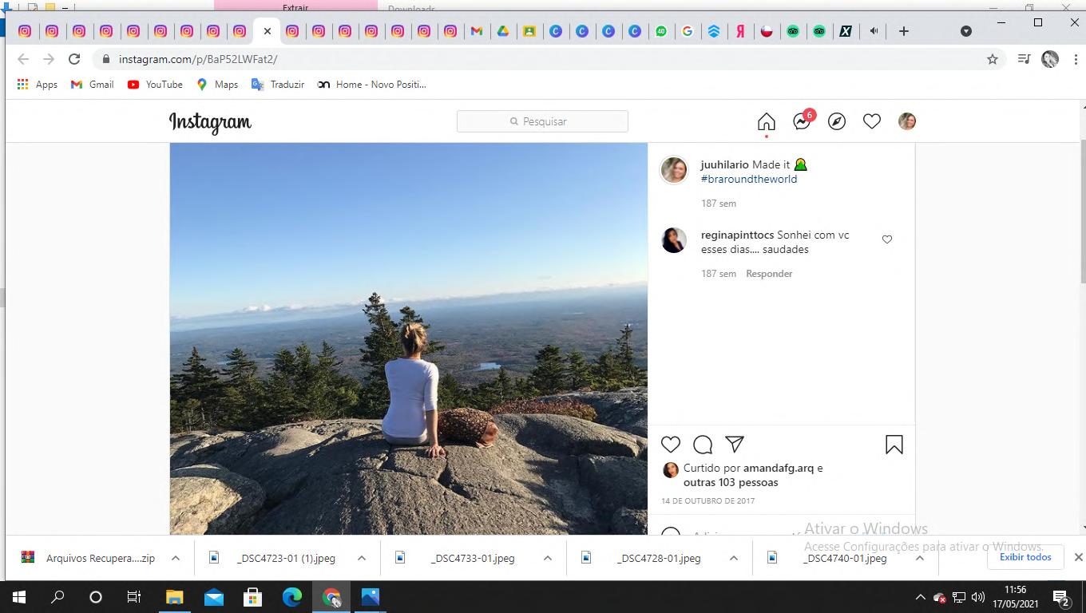Share post with paper plane icon

tap(735, 445)
